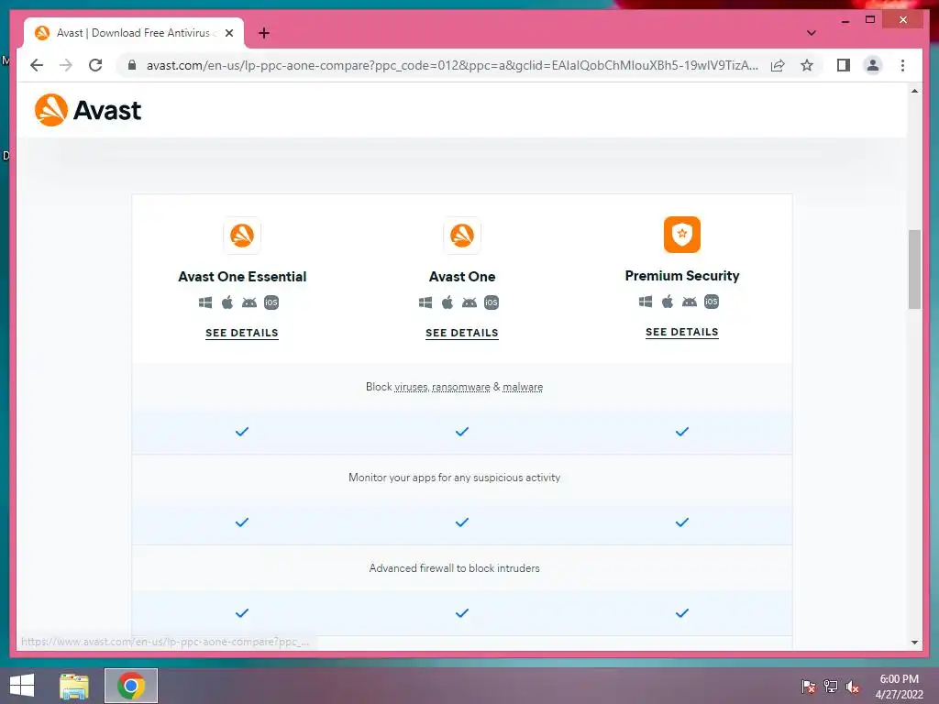The image size is (939, 704).
Task: Click Avast One Essential checkmark for blocking viruses
Action: (242, 432)
